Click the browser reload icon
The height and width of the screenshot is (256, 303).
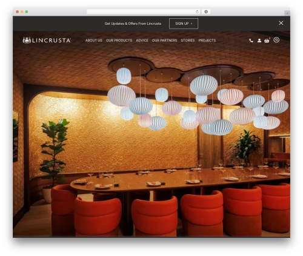click(197, 11)
